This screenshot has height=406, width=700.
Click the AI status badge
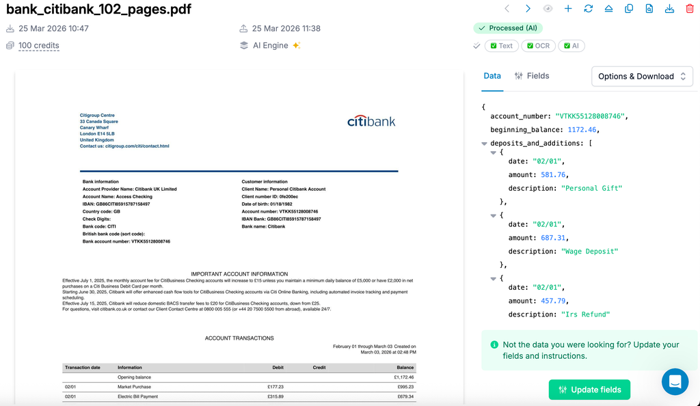coord(570,46)
